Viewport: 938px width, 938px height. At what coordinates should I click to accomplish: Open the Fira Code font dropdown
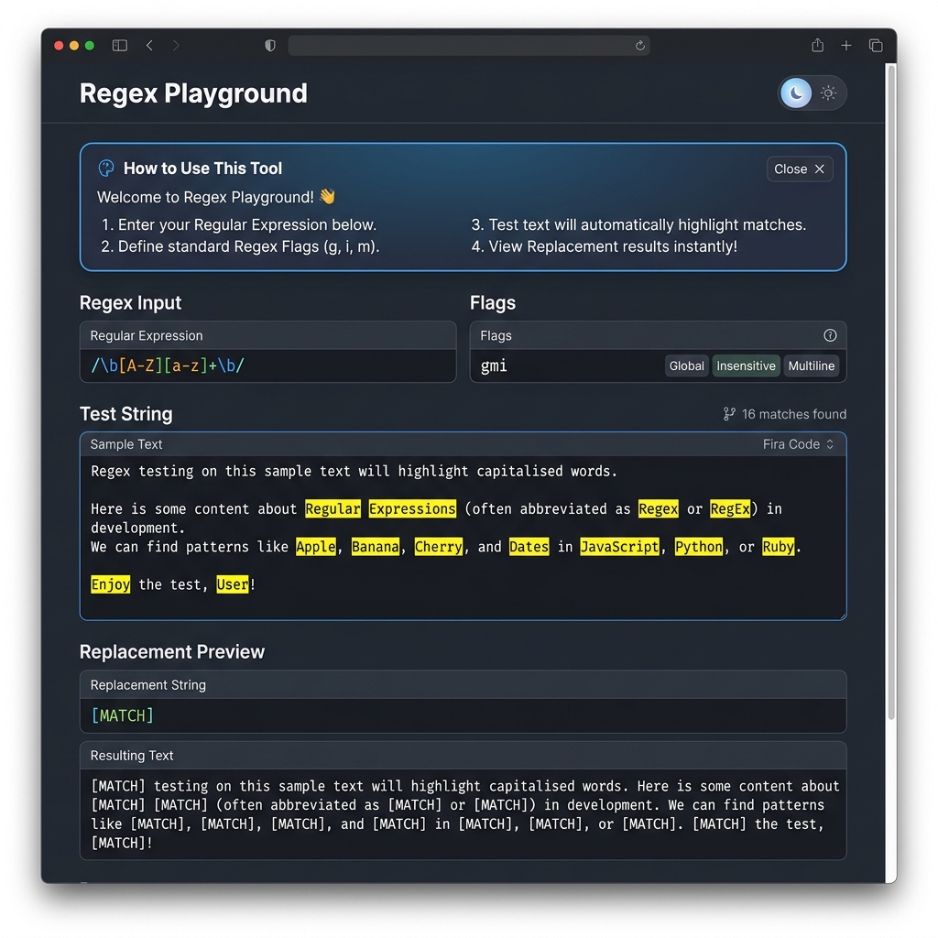pos(798,444)
